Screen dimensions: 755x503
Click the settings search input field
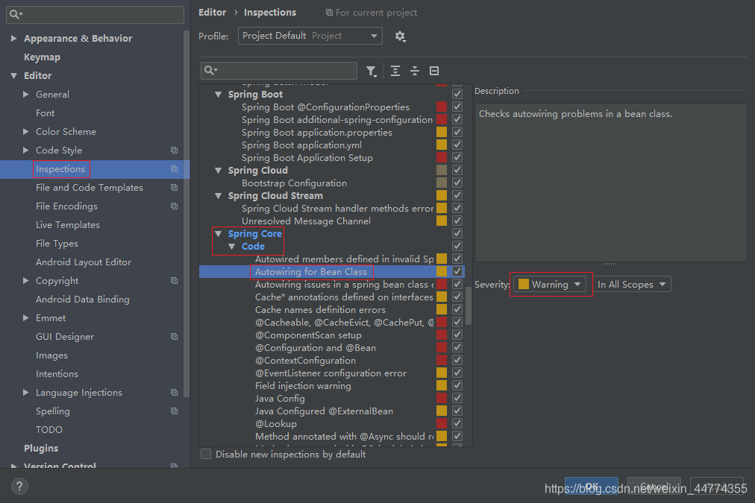(x=95, y=14)
